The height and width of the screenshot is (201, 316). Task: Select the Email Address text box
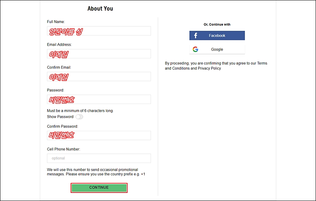[x=99, y=54]
